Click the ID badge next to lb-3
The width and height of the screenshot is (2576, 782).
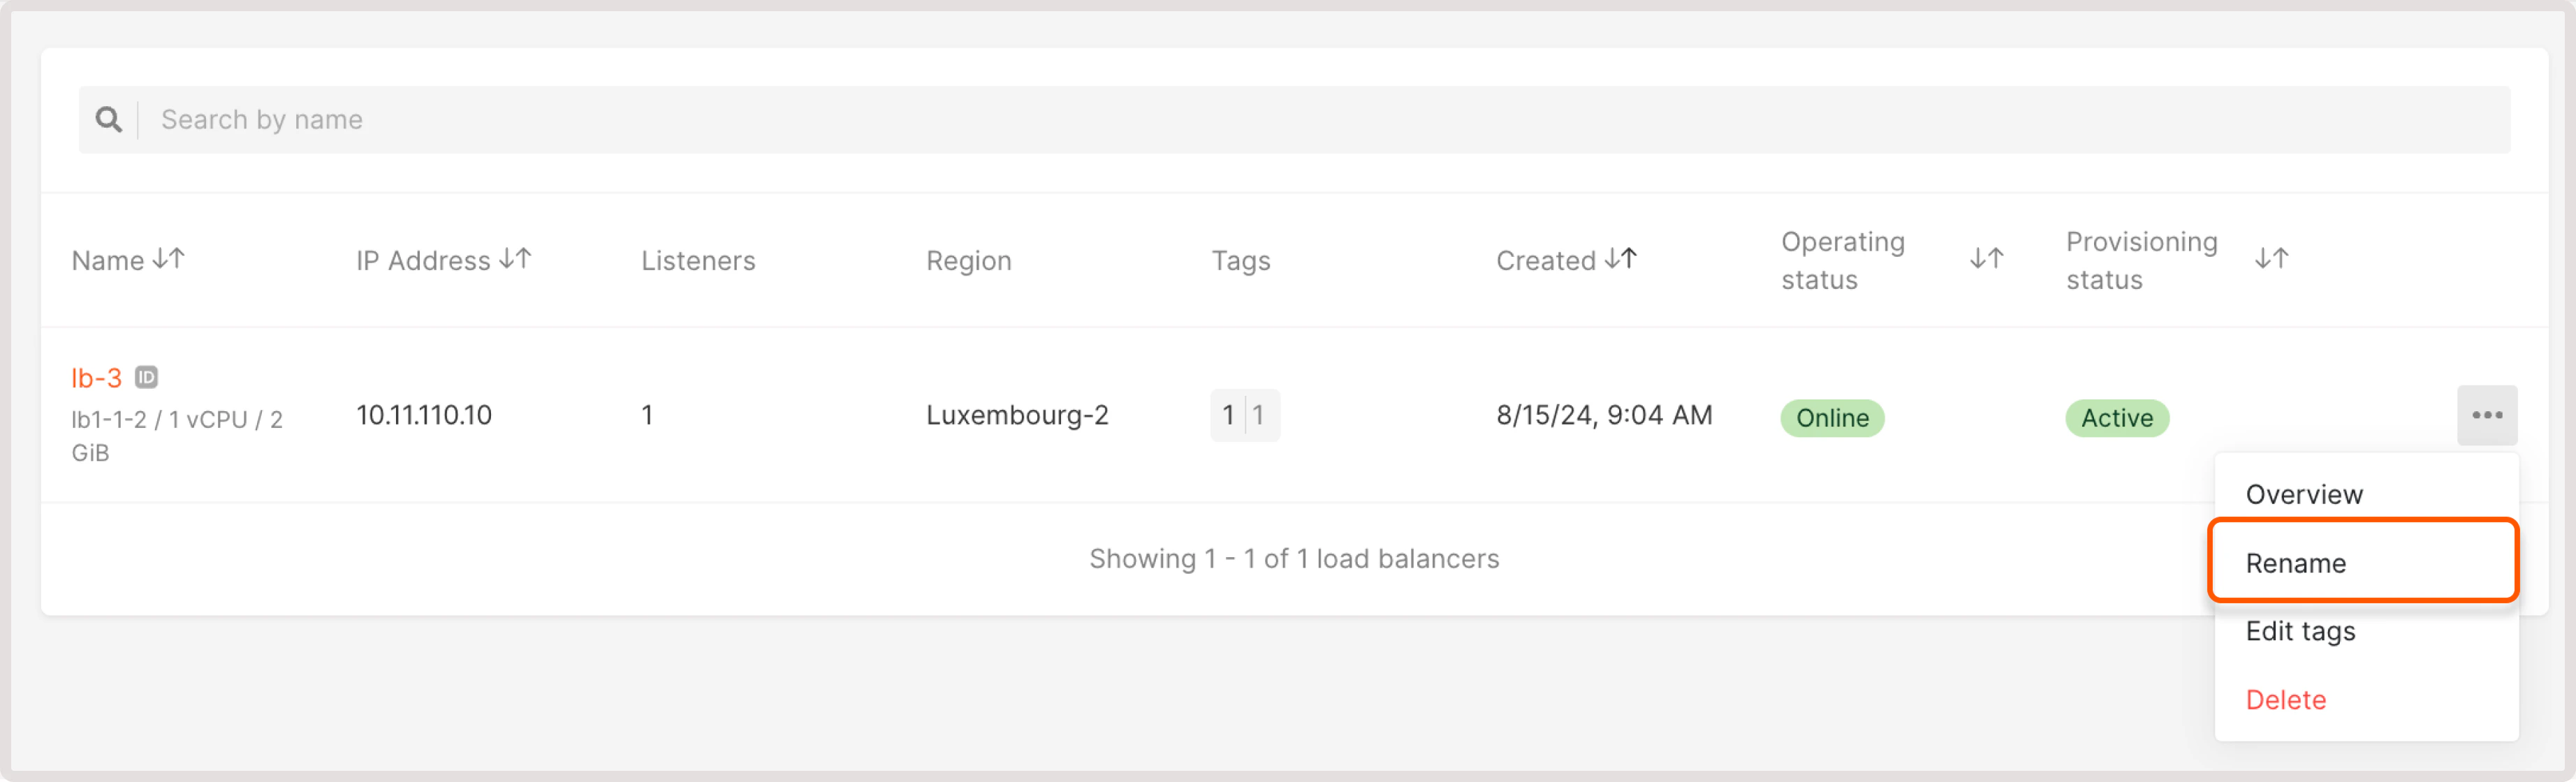(148, 377)
